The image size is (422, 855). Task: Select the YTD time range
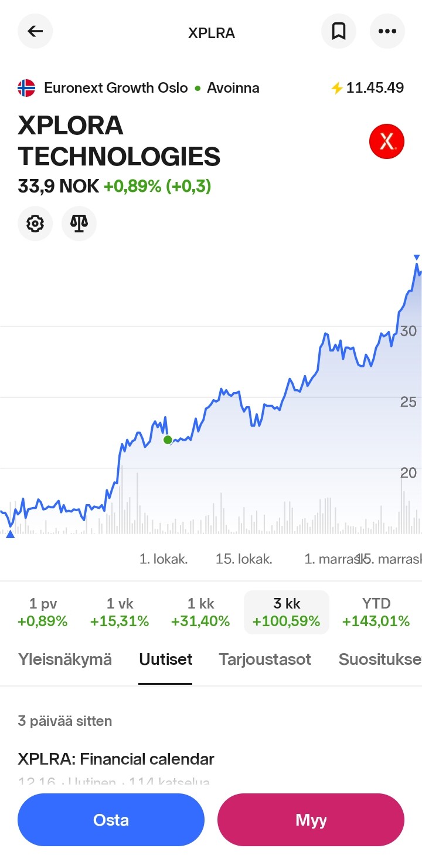(376, 612)
